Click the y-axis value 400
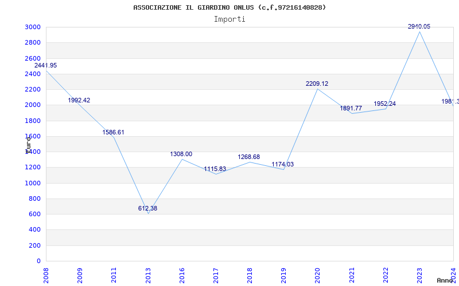The height and width of the screenshot is (286, 459). (x=36, y=230)
